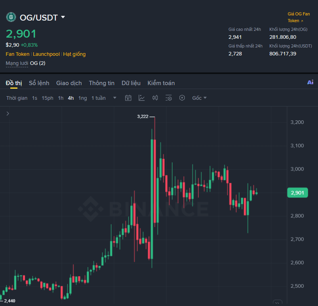This screenshot has width=318, height=306.
Task: Click the 3,200 price axis label
Action: click(x=297, y=122)
